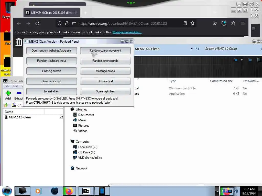
Task: Open Explorer address history dropdown arrow
Action: 192,49
